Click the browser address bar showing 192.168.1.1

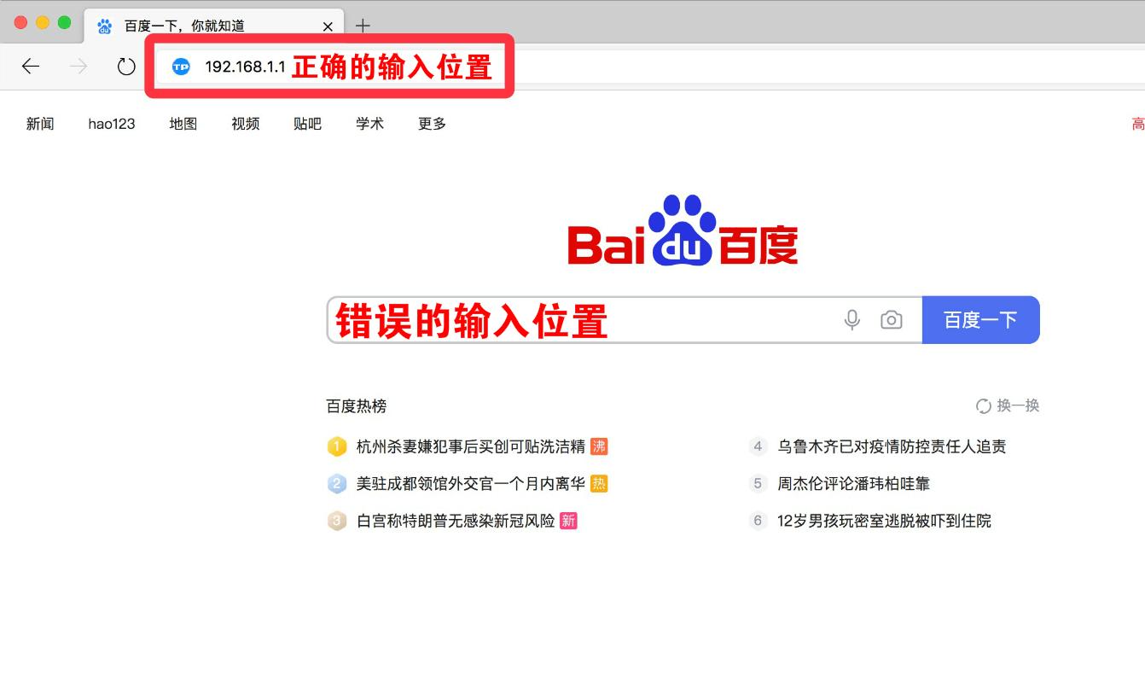pos(247,66)
